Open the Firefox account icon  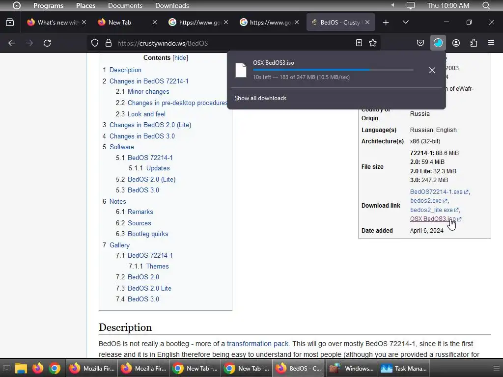(456, 43)
